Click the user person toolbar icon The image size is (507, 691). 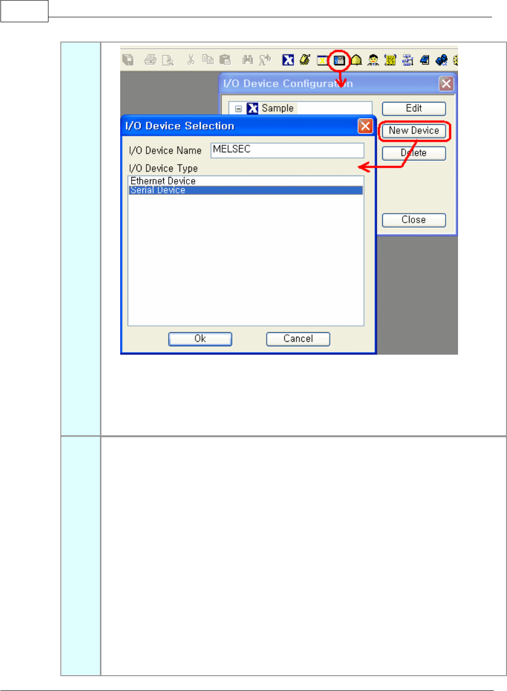click(x=373, y=60)
